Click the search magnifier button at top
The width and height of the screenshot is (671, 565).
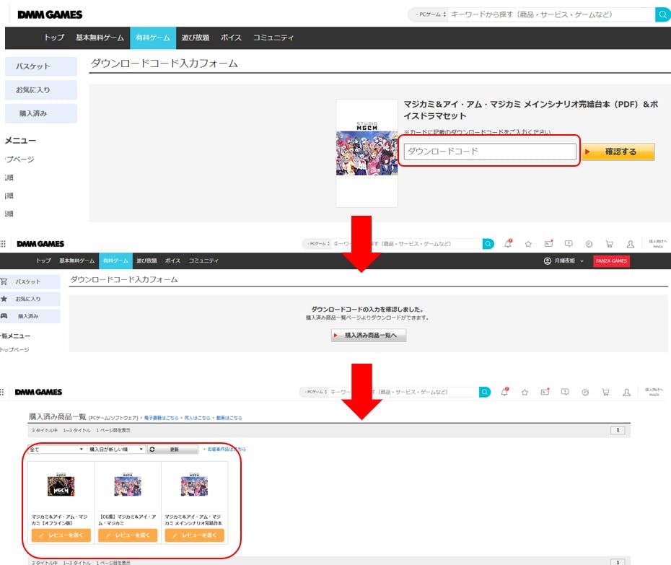(x=662, y=14)
